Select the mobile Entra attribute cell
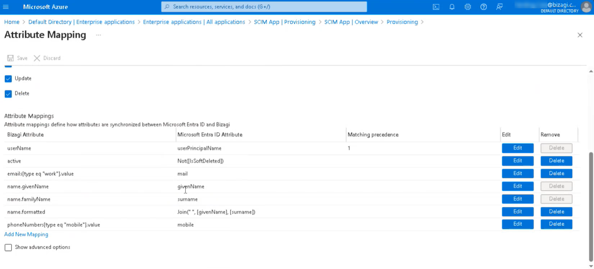 click(x=185, y=225)
